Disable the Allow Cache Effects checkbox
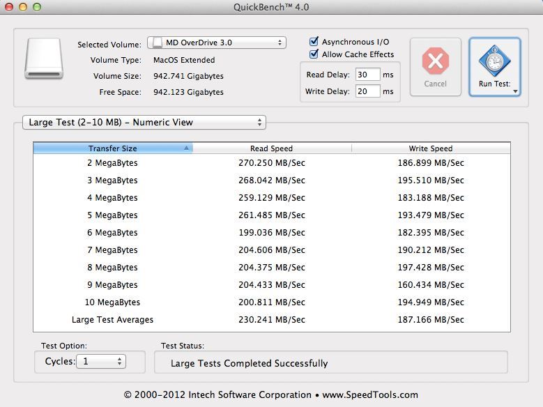The height and width of the screenshot is (407, 543). click(314, 54)
